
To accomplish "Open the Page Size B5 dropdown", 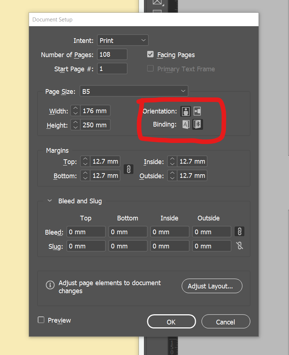I will [134, 91].
